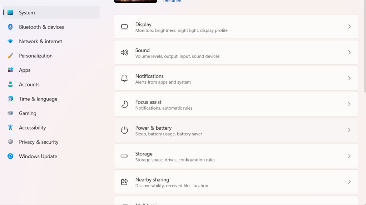Go to Personalization settings
The height and width of the screenshot is (205, 366).
pyautogui.click(x=51, y=55)
